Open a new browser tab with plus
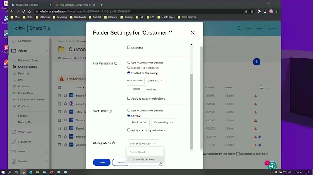This screenshot has height=175, width=313. coord(101,5)
